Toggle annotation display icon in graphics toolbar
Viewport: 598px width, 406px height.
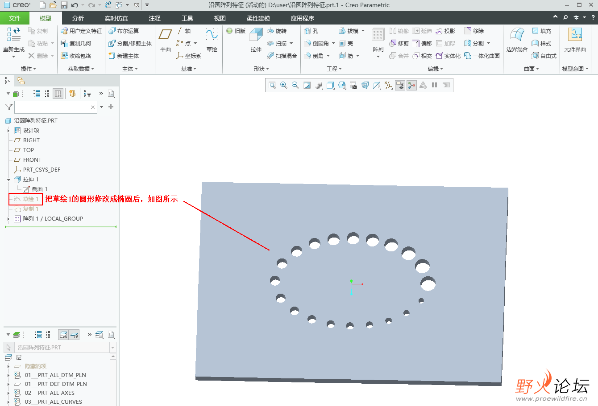pyautogui.click(x=400, y=85)
